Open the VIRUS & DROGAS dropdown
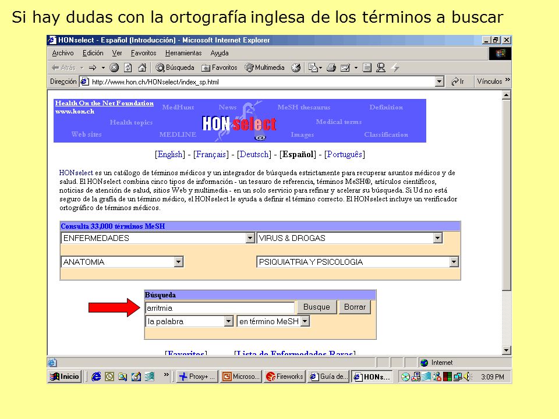 pos(349,238)
